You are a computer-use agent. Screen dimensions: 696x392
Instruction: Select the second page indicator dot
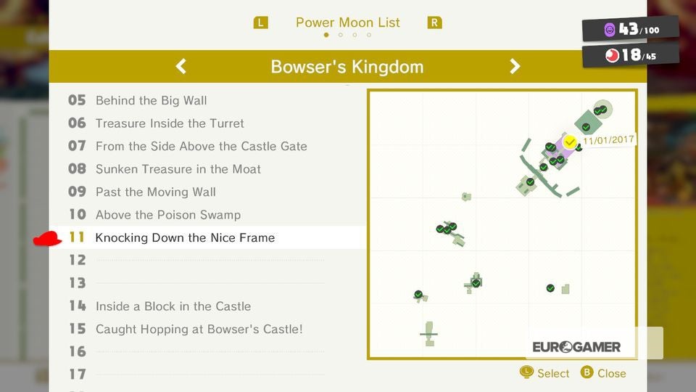(x=341, y=35)
